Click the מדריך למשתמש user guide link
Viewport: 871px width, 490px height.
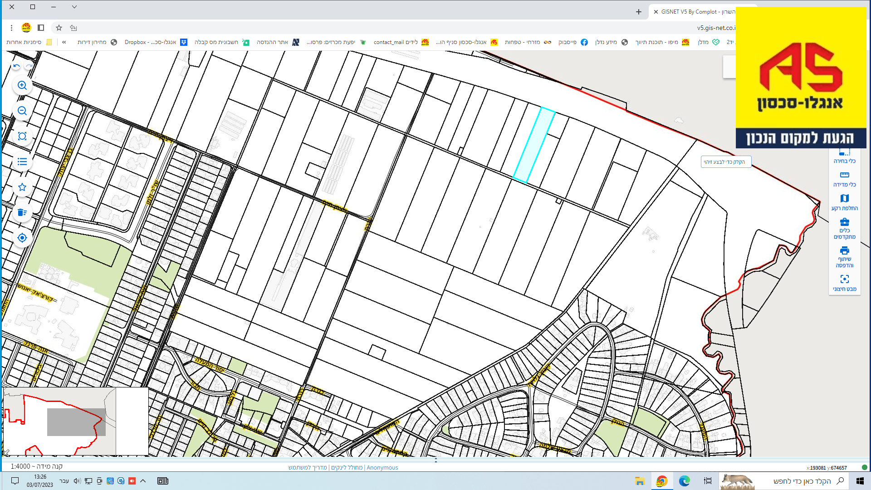(x=308, y=467)
